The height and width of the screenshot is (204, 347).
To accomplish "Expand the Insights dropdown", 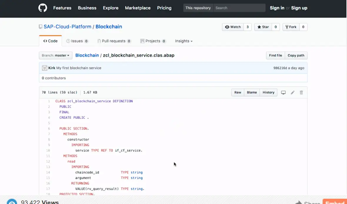I will [x=184, y=41].
